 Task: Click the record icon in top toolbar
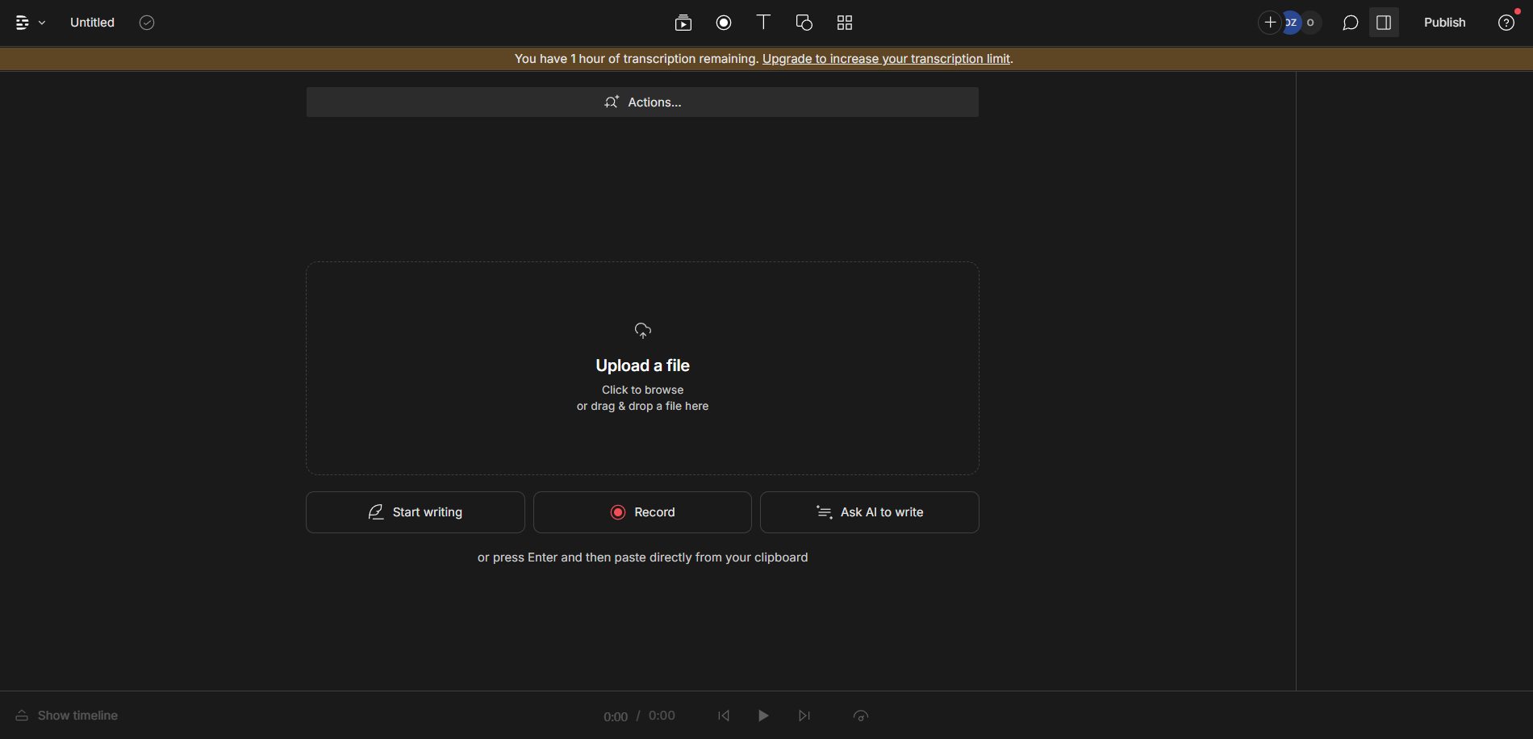click(724, 23)
